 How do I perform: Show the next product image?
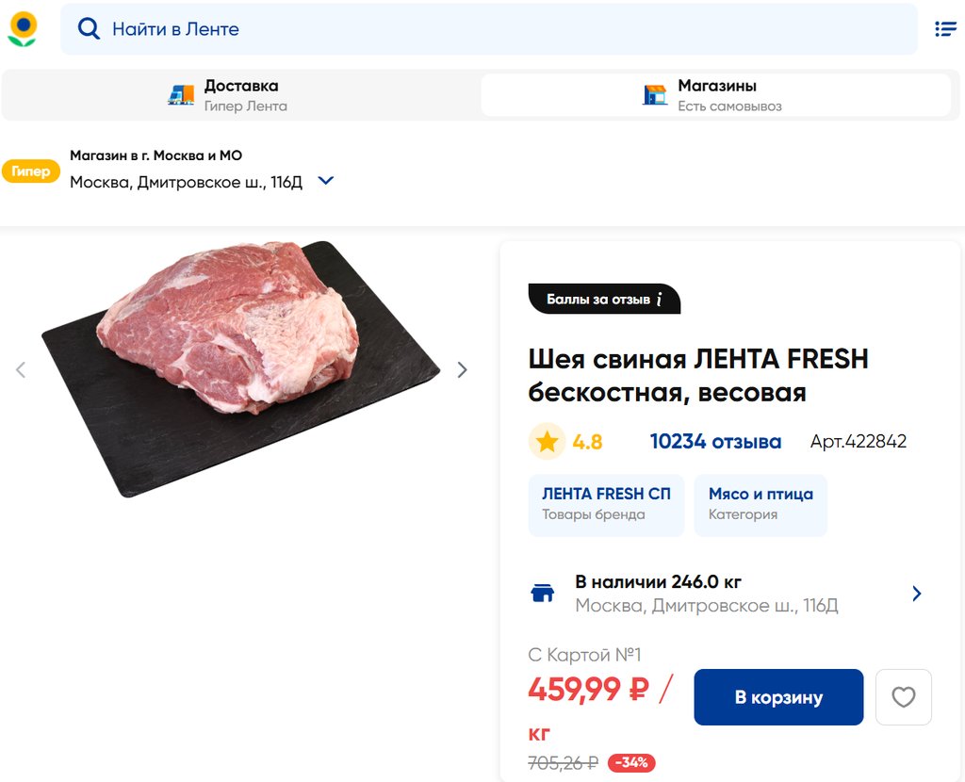tap(462, 370)
